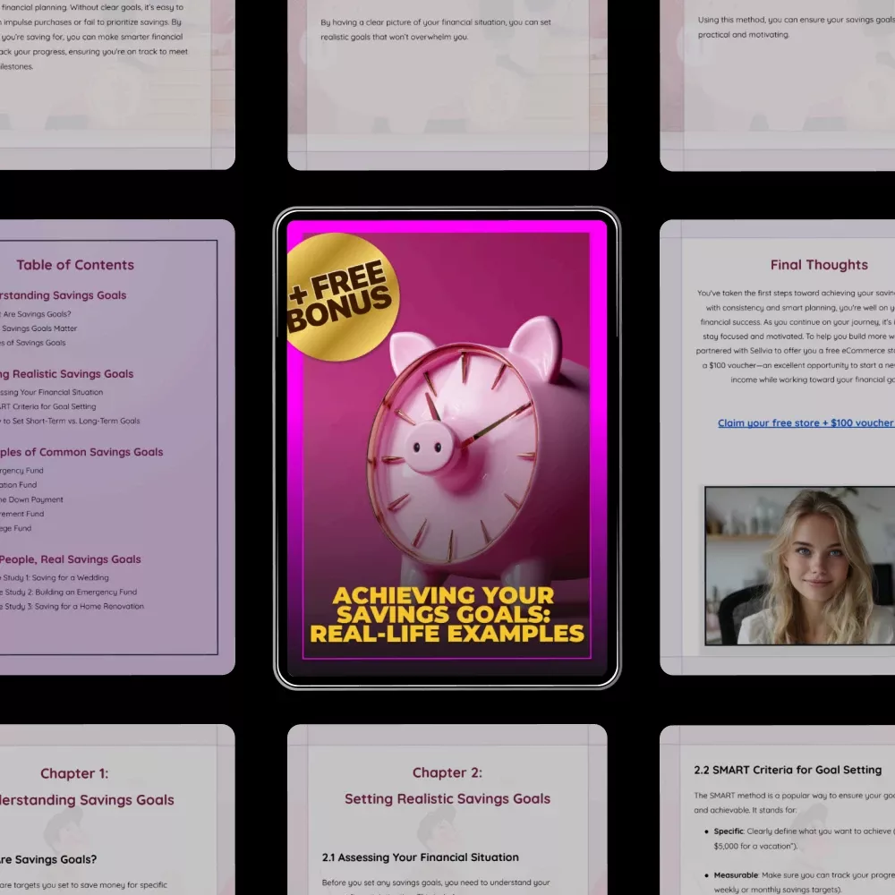Open the "Final Thoughts" page heading

point(819,265)
